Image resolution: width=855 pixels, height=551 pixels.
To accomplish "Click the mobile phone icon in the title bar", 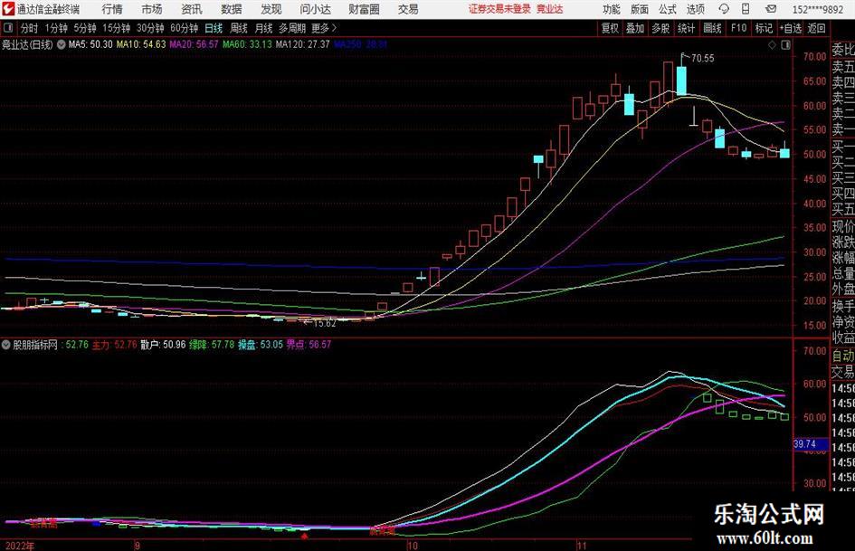I will coord(746,9).
